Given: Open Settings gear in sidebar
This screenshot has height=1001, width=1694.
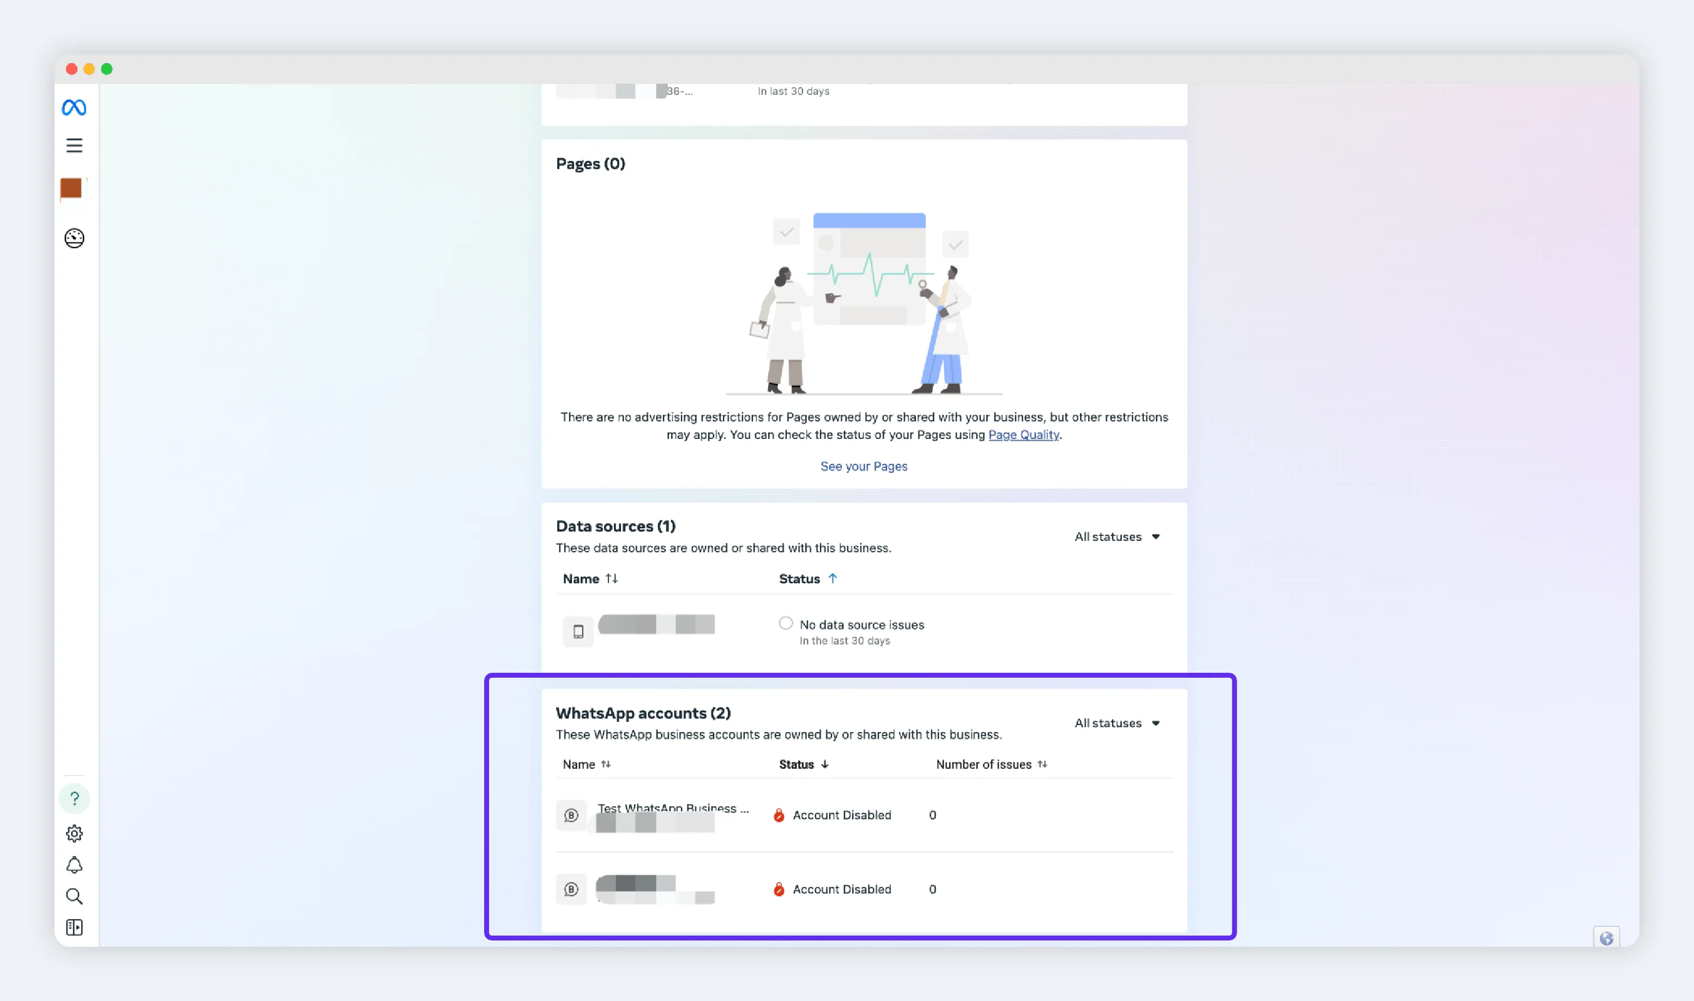Looking at the screenshot, I should 74,834.
